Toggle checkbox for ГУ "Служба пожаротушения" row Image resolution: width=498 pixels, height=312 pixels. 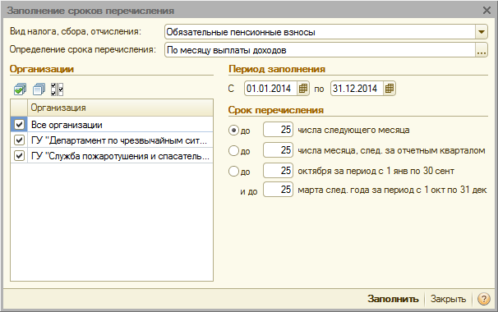[19, 155]
